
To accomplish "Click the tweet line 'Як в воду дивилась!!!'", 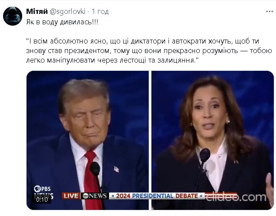I will tap(62, 22).
